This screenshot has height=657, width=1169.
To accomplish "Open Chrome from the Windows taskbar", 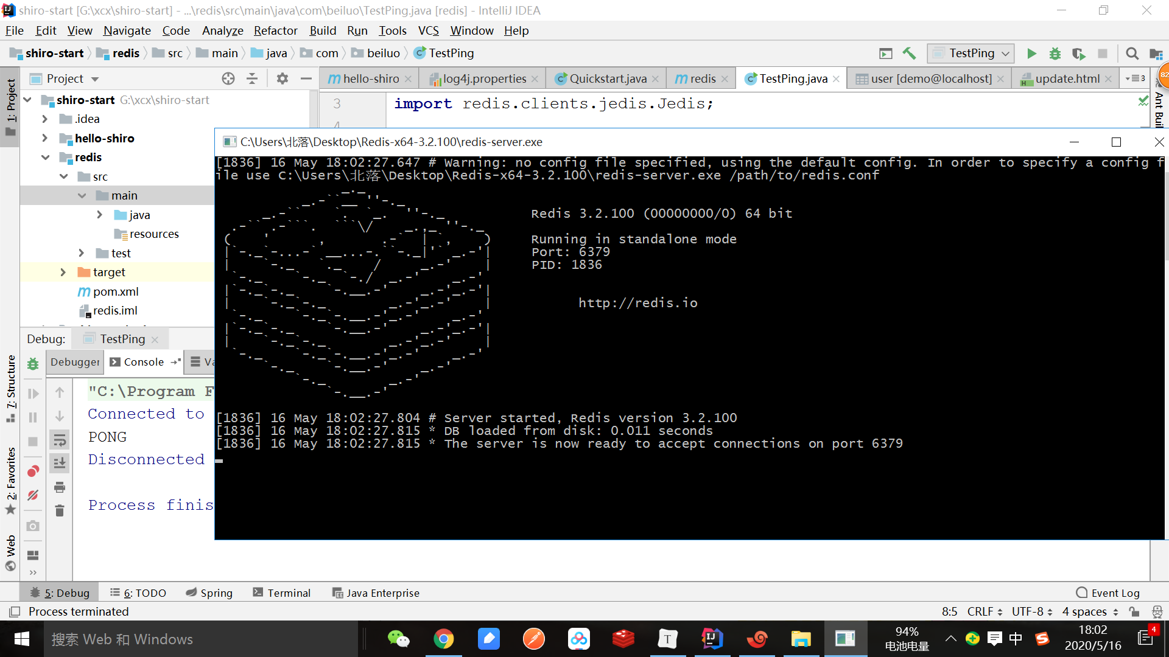I will 443,639.
